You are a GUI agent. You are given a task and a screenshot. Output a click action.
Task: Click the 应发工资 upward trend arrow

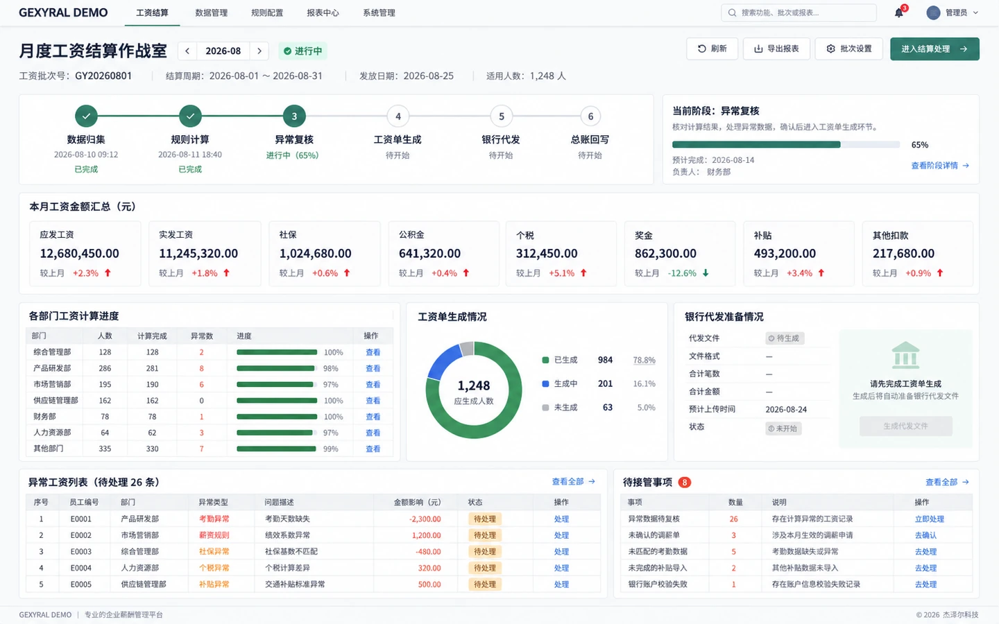coord(108,273)
